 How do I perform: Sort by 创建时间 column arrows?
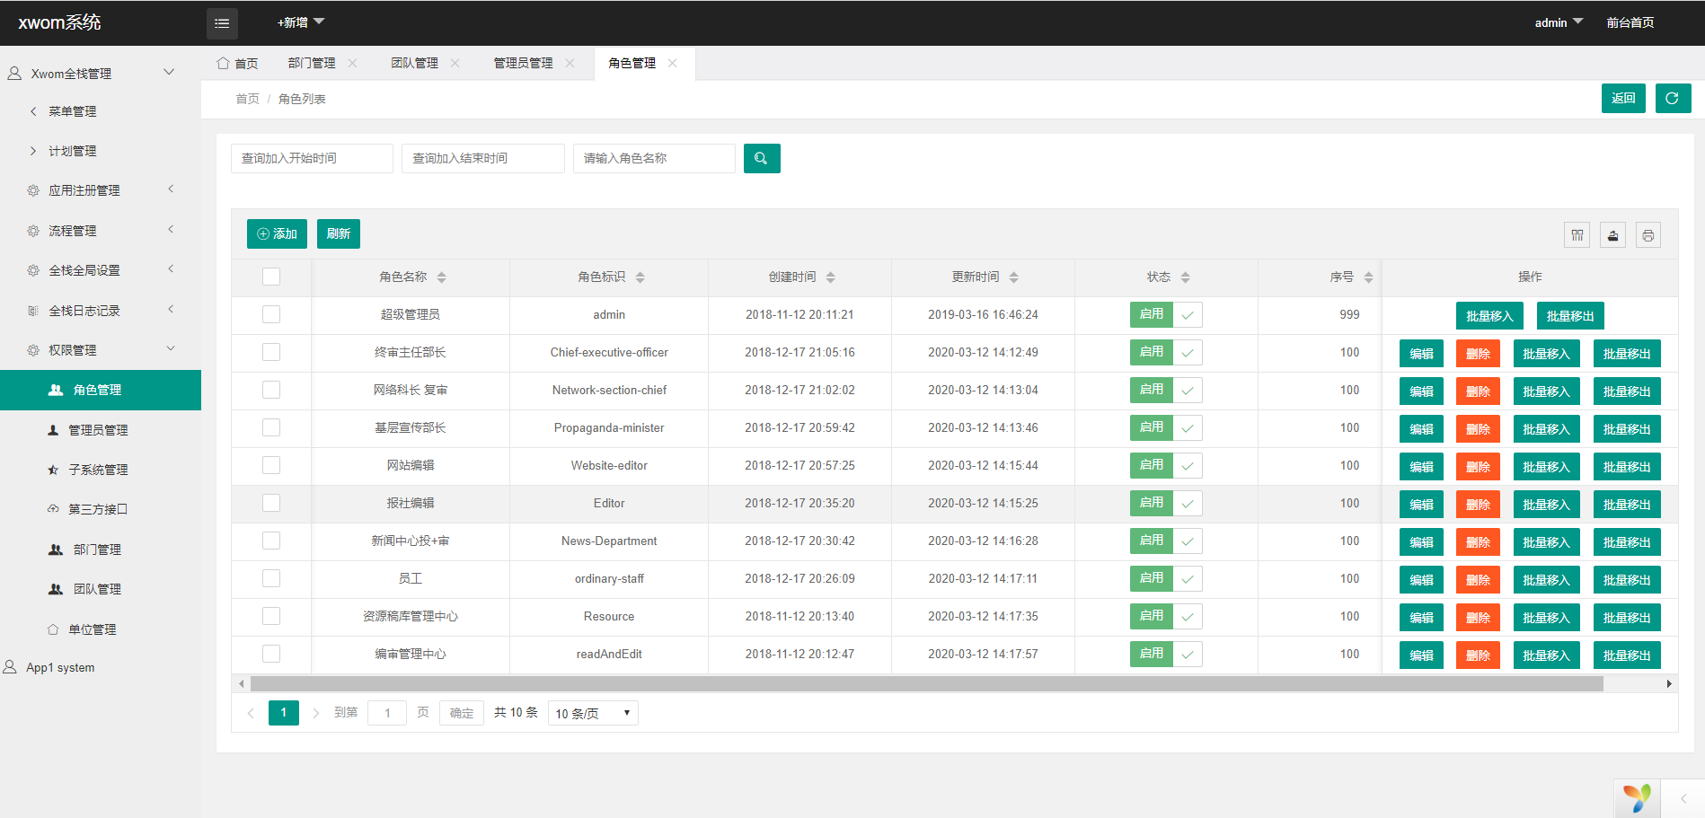pos(830,277)
